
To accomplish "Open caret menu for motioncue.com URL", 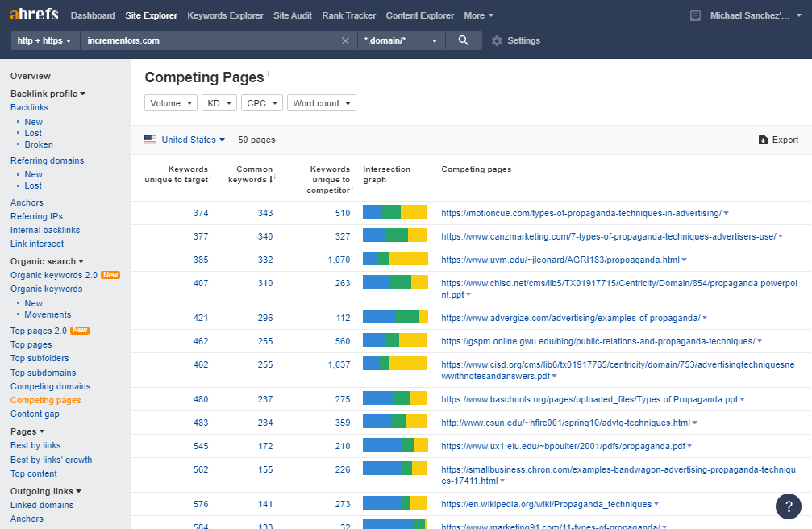I will [x=726, y=213].
